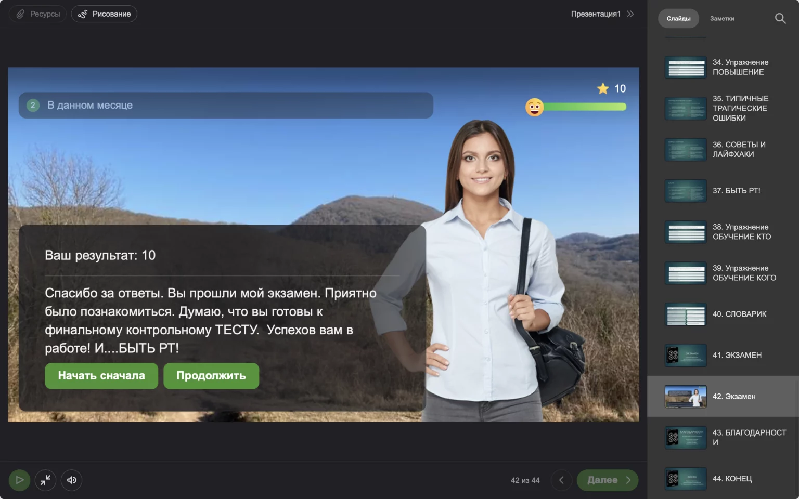Select slide 37 БЫТЬ РТ!
The height and width of the screenshot is (499, 799).
click(723, 191)
